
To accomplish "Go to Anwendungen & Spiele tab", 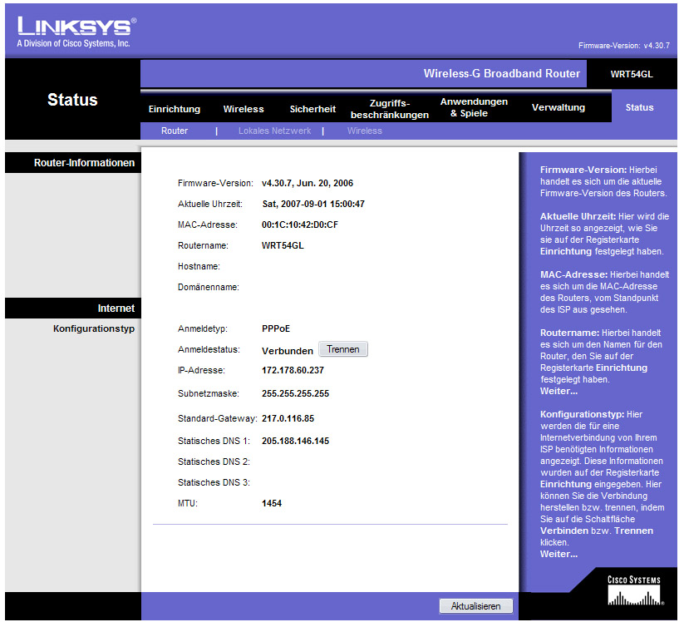I will 474,107.
